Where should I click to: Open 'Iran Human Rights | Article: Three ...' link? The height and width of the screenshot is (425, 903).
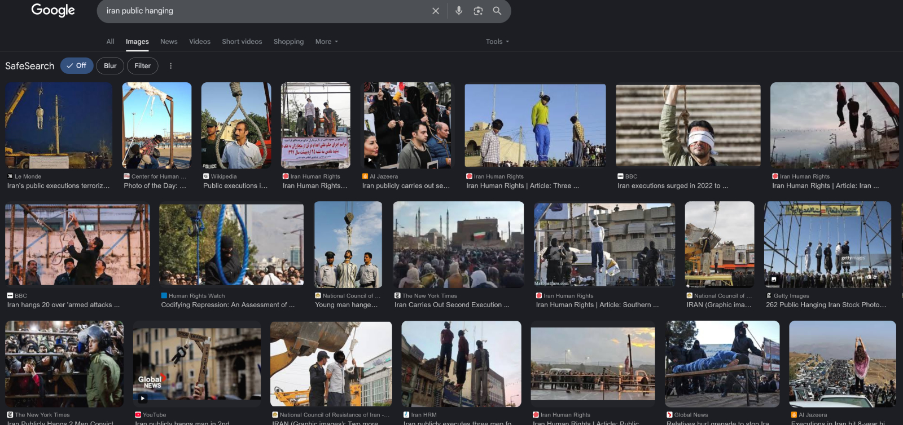(x=523, y=185)
